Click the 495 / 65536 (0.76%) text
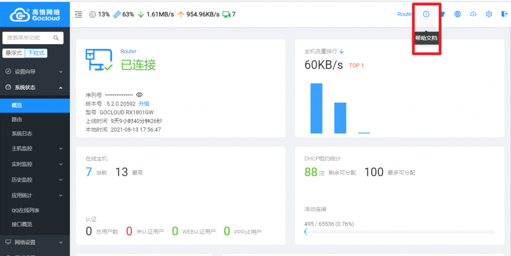 click(329, 224)
